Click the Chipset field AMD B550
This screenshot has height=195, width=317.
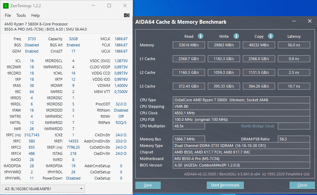(241, 152)
